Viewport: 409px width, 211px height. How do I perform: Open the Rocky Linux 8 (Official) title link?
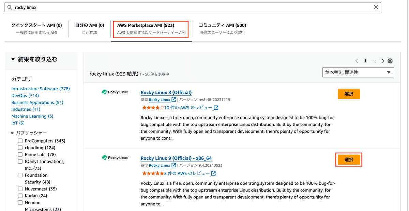(166, 92)
